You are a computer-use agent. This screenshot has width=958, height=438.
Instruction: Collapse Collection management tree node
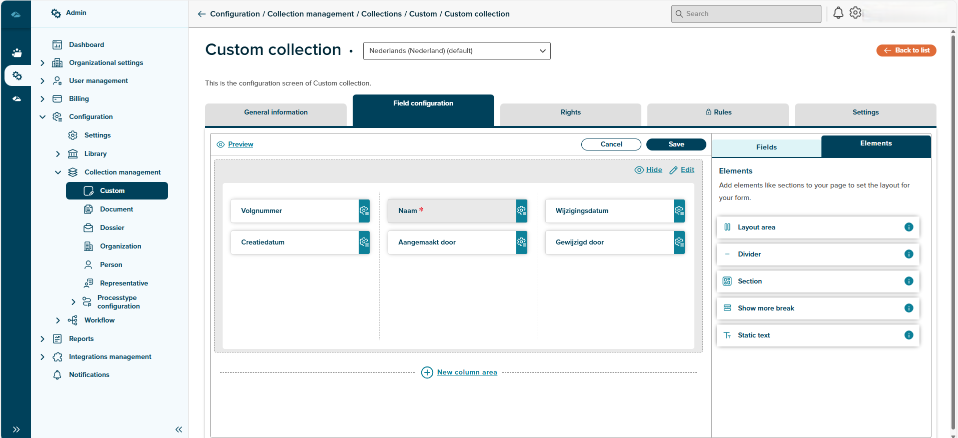[58, 172]
